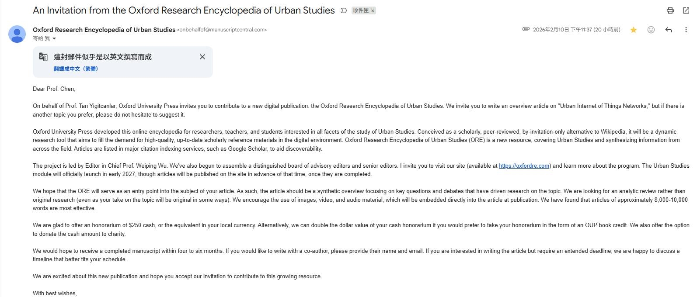Open the email in a new window

point(686,10)
